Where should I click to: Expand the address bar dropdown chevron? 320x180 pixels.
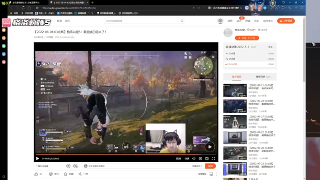click(x=203, y=8)
